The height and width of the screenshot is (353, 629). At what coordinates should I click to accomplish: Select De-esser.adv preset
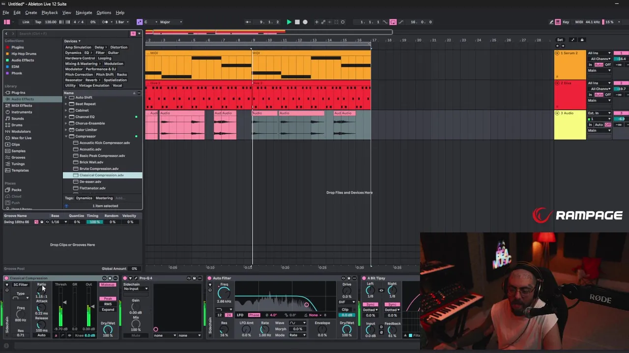[90, 182]
